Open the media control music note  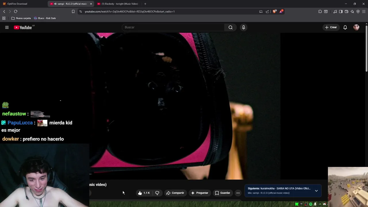335,11
